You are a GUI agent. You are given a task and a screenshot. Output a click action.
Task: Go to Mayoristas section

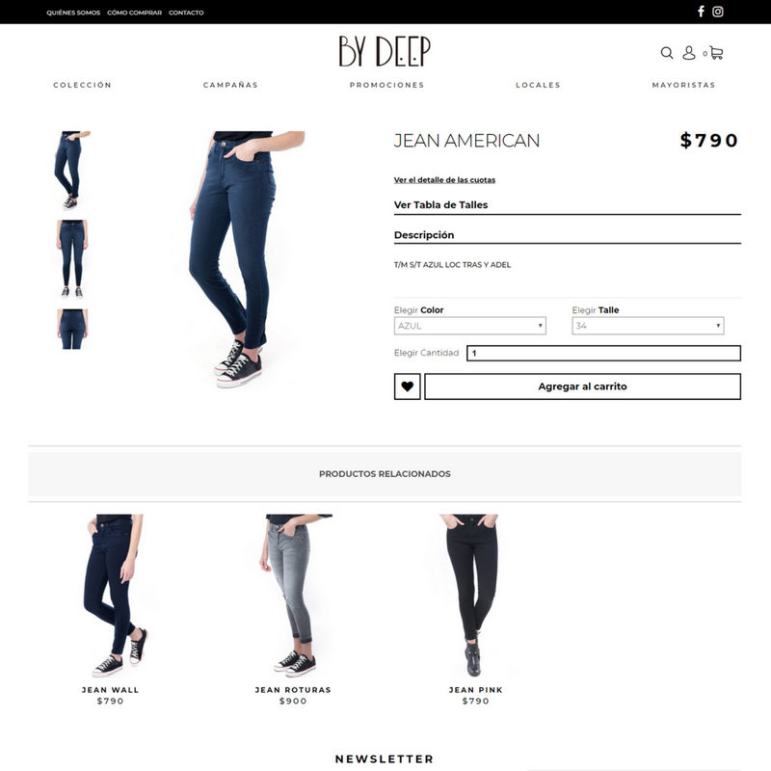click(x=684, y=85)
